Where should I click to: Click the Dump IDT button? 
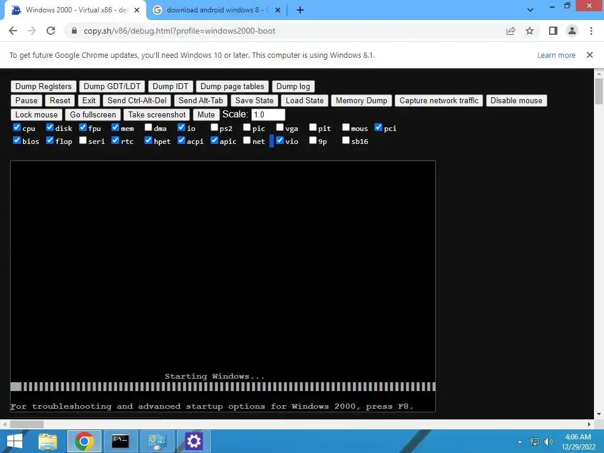[x=170, y=86]
